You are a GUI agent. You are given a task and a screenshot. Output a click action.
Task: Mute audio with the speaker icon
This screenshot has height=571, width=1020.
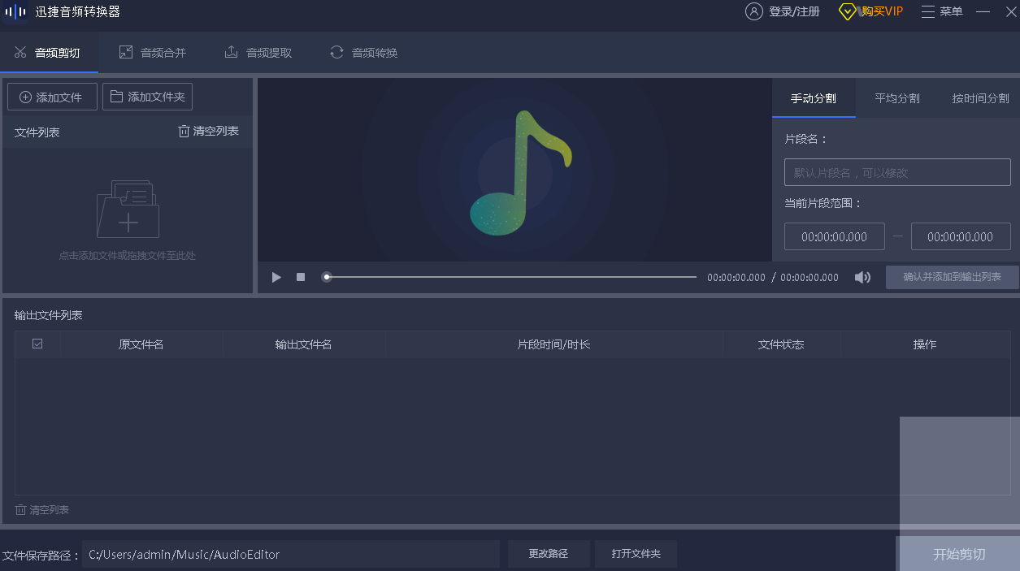862,278
